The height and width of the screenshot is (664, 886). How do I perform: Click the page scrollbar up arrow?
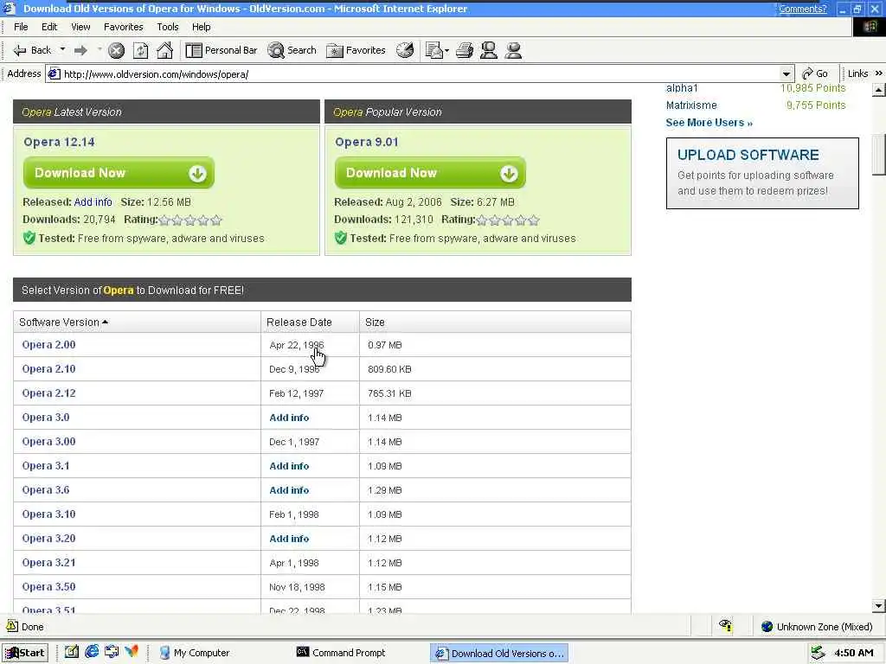click(879, 90)
